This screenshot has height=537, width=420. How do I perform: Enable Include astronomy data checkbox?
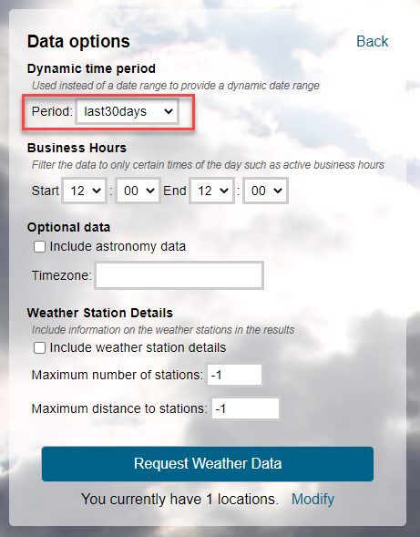coord(39,246)
